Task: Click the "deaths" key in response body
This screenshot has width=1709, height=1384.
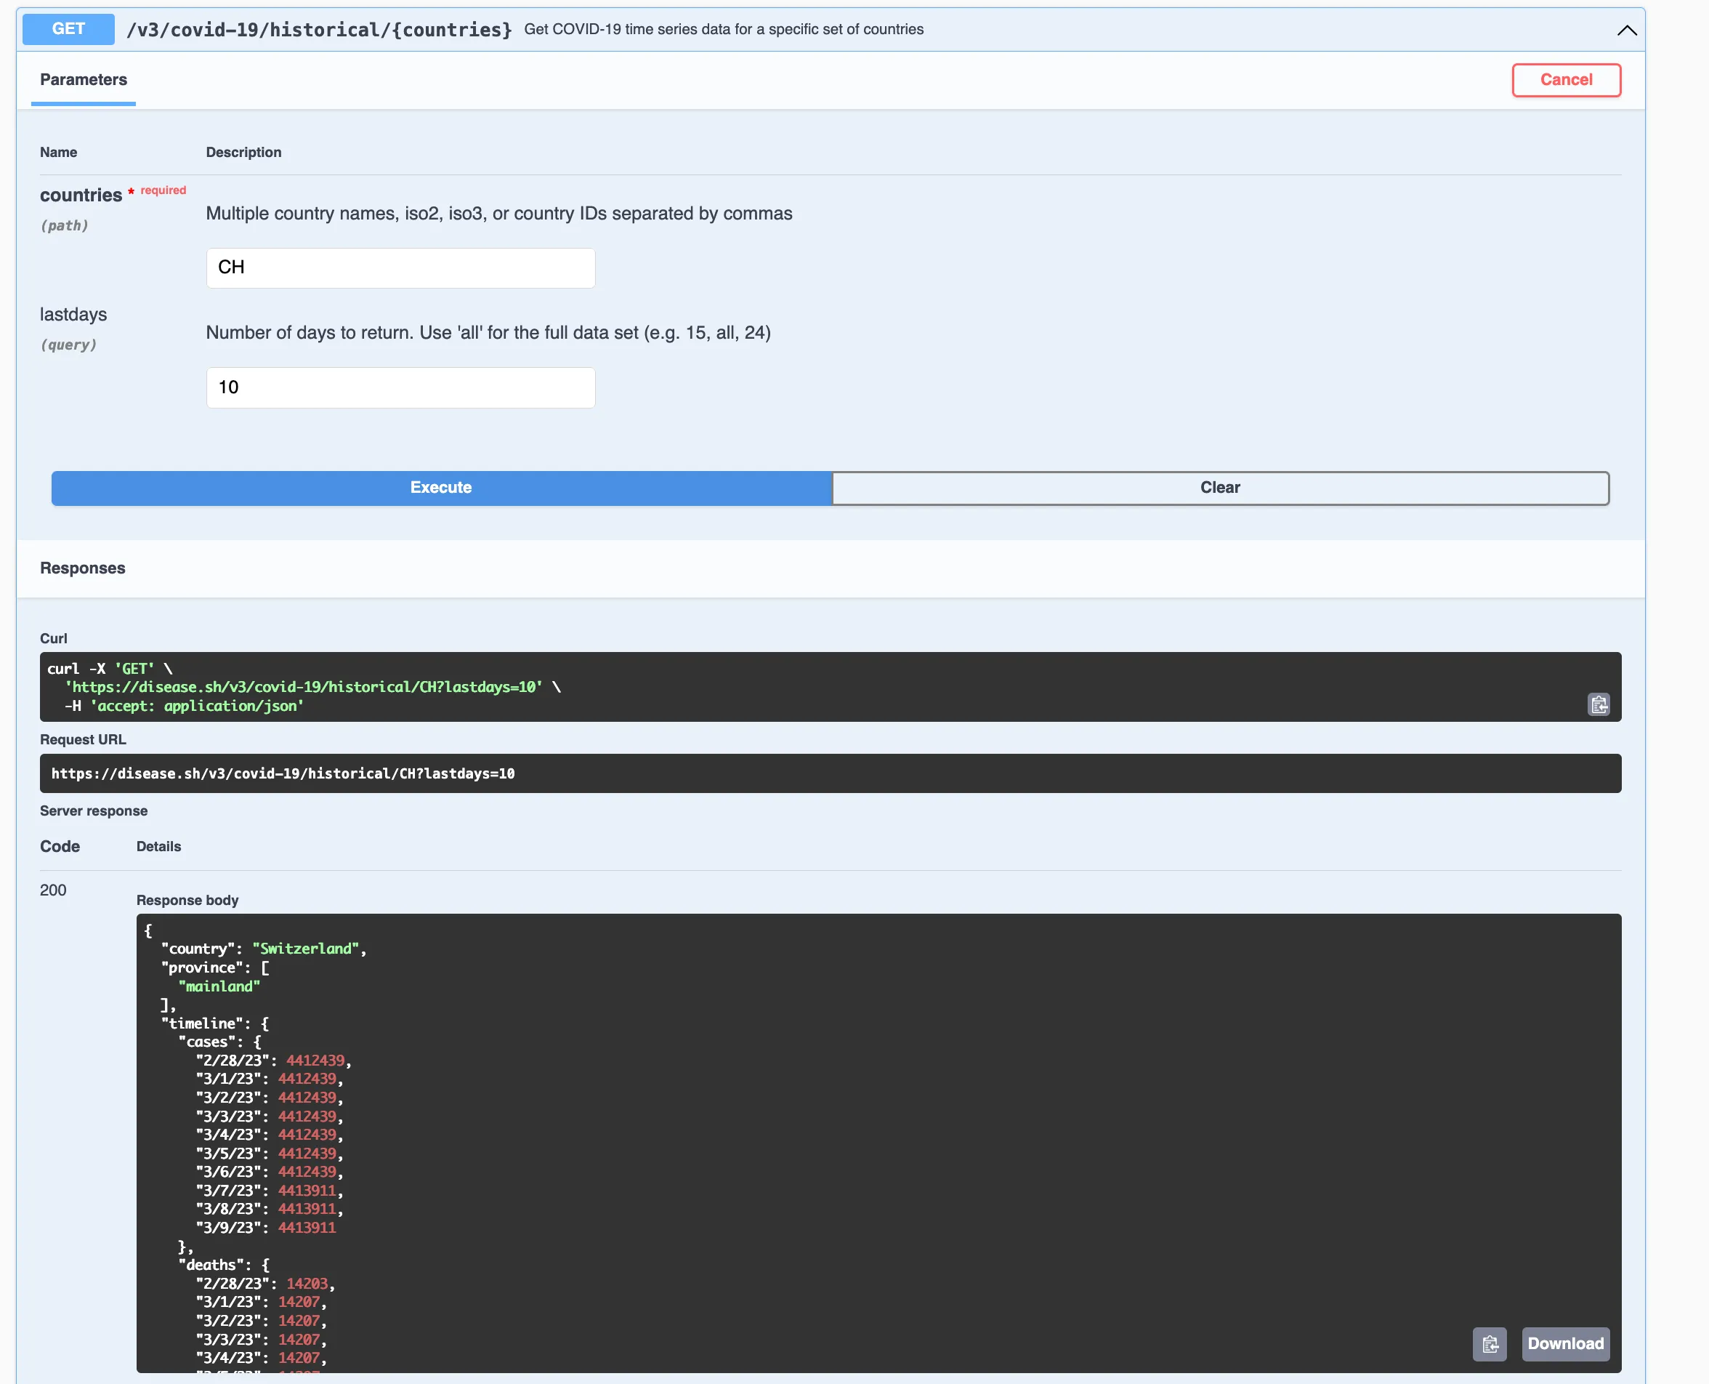Action: (211, 1266)
